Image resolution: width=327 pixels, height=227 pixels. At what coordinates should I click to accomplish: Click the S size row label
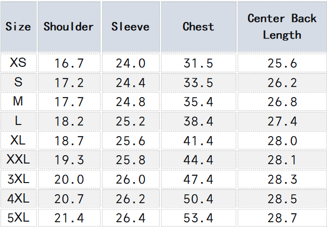tap(18, 83)
